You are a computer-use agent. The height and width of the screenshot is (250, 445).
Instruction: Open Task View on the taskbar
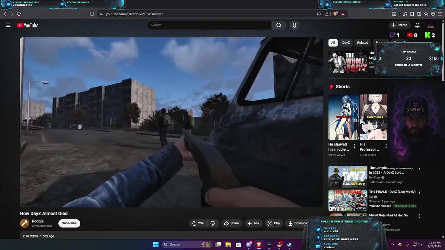point(218,244)
